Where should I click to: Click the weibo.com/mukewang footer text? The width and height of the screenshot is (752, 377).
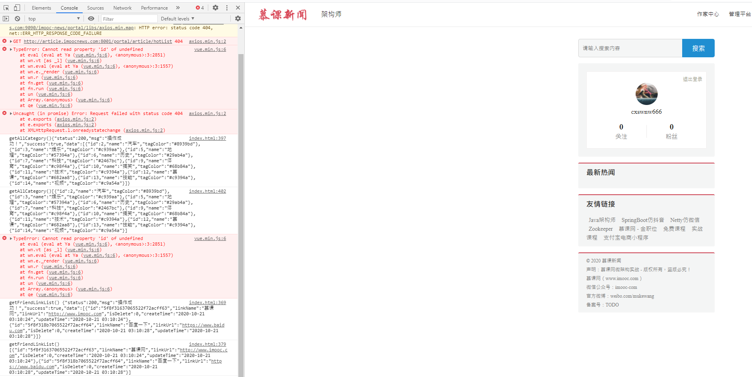pos(632,296)
